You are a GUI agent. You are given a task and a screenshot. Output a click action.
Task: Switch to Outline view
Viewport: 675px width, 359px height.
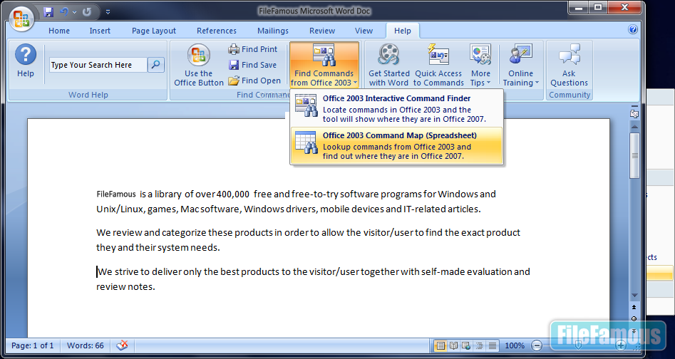(479, 345)
